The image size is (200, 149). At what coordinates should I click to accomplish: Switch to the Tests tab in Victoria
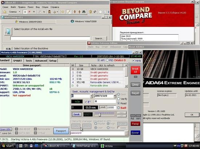pyautogui.click(x=29, y=61)
